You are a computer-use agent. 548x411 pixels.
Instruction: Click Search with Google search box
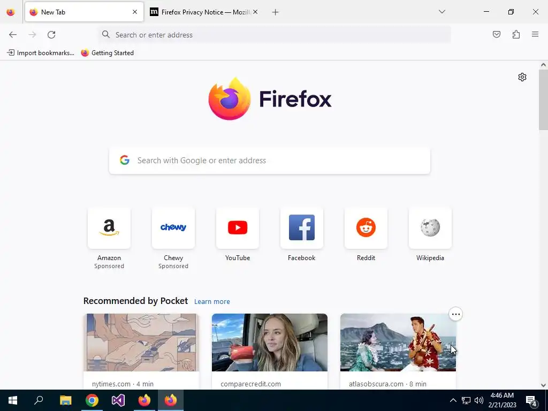[270, 161]
